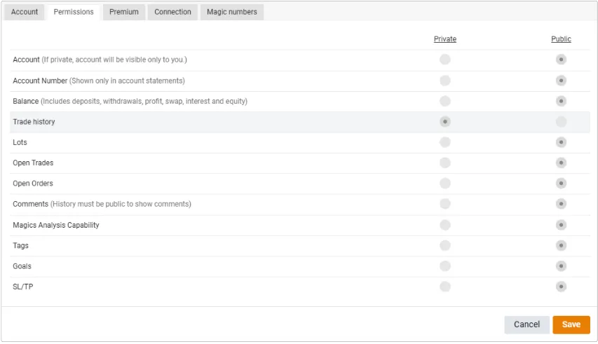Set Account Number to Private

tap(445, 81)
